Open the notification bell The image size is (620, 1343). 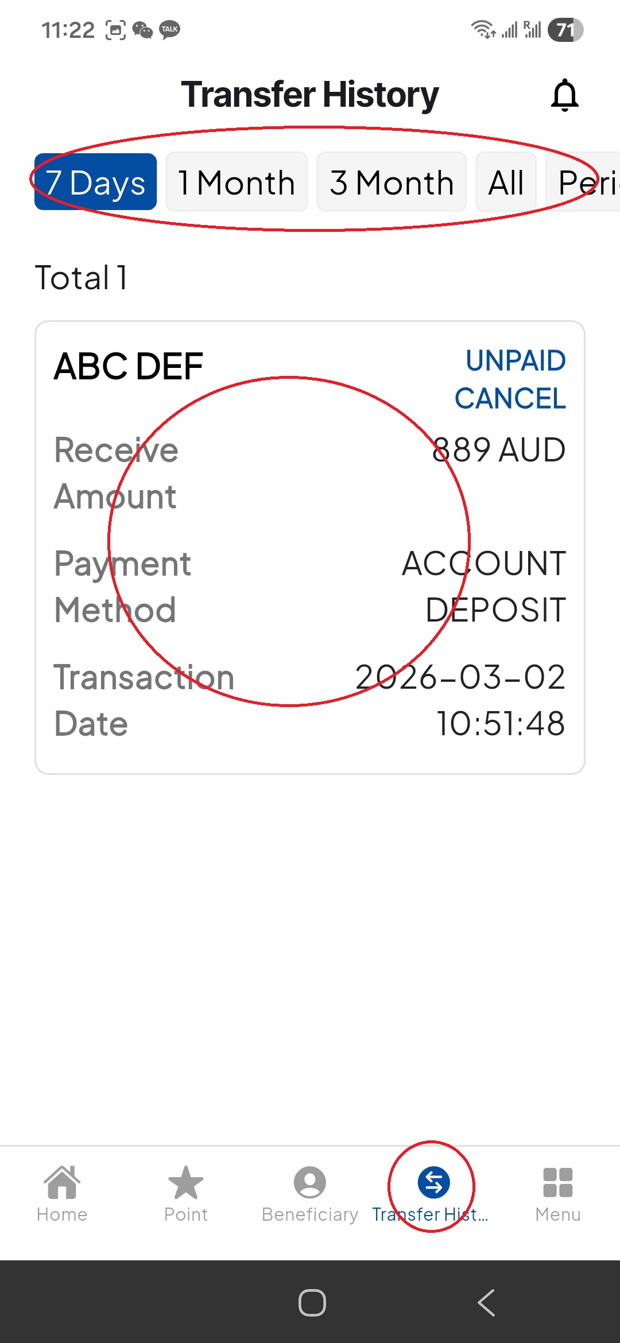pos(564,95)
